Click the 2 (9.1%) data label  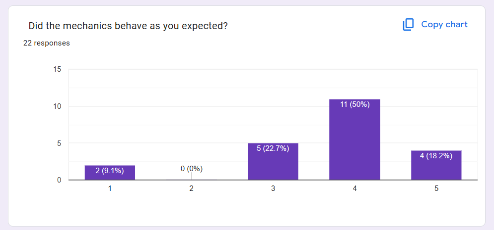pyautogui.click(x=110, y=171)
